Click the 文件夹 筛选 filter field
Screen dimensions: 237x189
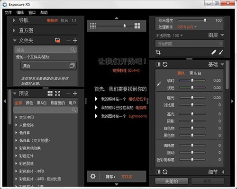click(x=46, y=50)
